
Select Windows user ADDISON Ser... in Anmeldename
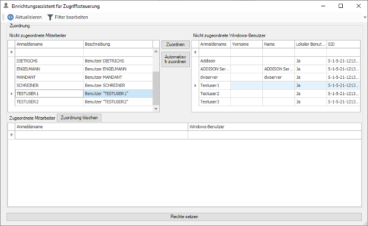coord(214,69)
